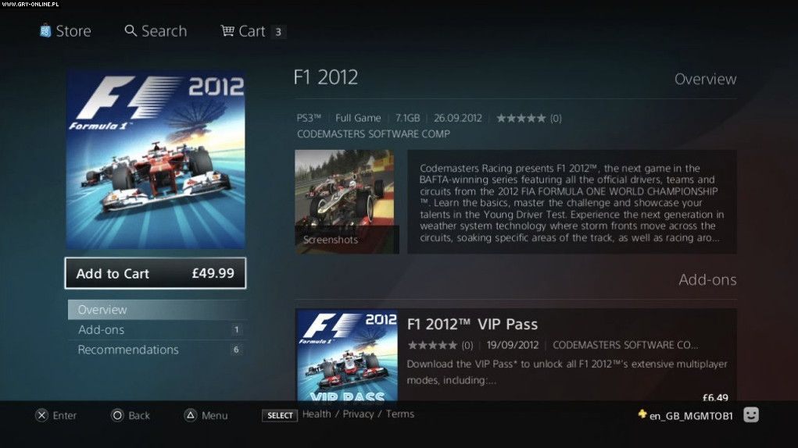Click the PlayStation Plus yellow icon
798x448 pixels.
[x=642, y=414]
